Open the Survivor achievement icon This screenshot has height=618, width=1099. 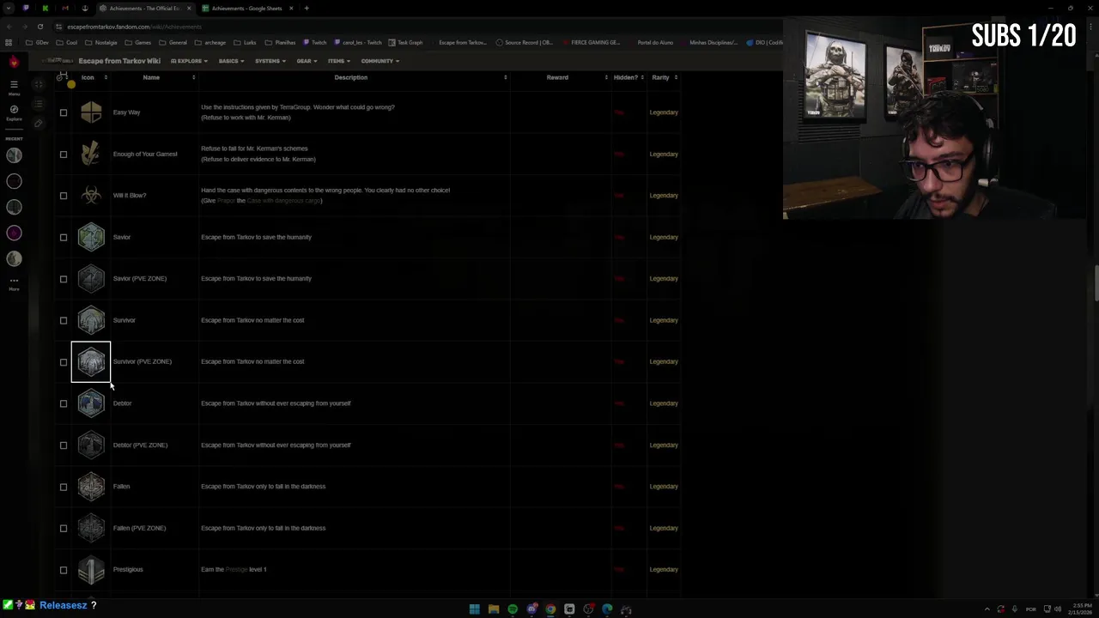click(91, 320)
